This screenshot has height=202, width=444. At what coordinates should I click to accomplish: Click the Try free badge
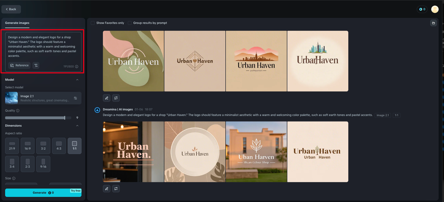pos(76,191)
